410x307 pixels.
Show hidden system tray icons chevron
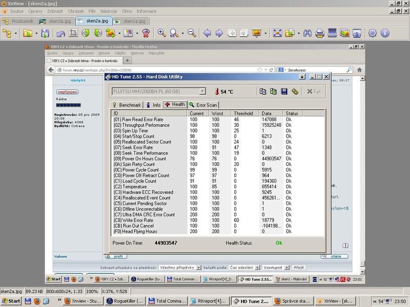[375, 301]
